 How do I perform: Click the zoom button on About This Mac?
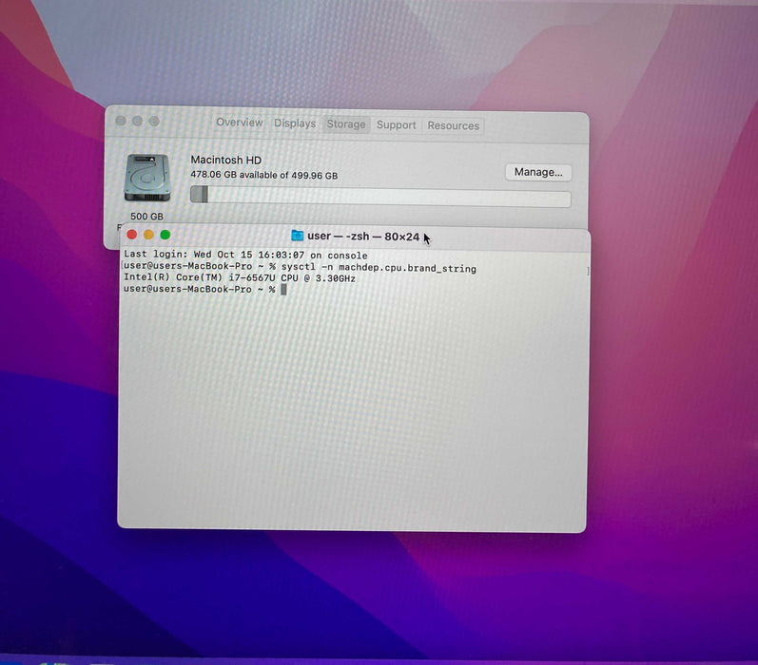[154, 122]
